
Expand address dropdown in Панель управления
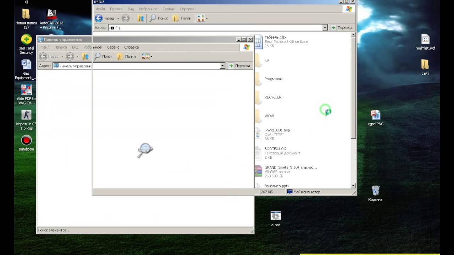222,66
